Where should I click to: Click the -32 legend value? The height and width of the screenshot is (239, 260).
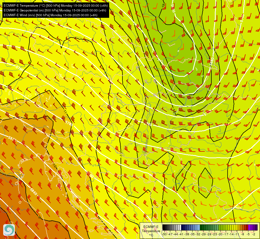(x=198, y=234)
